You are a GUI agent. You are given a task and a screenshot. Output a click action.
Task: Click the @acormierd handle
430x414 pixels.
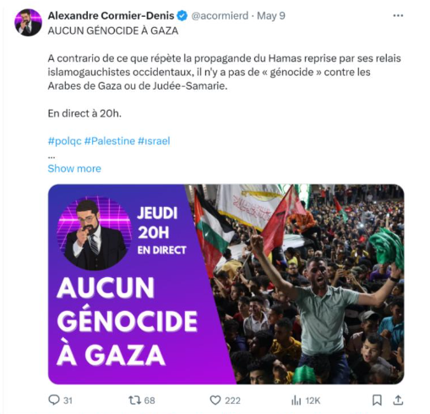pyautogui.click(x=220, y=16)
